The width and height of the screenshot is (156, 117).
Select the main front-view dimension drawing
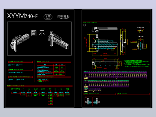click(x=101, y=45)
